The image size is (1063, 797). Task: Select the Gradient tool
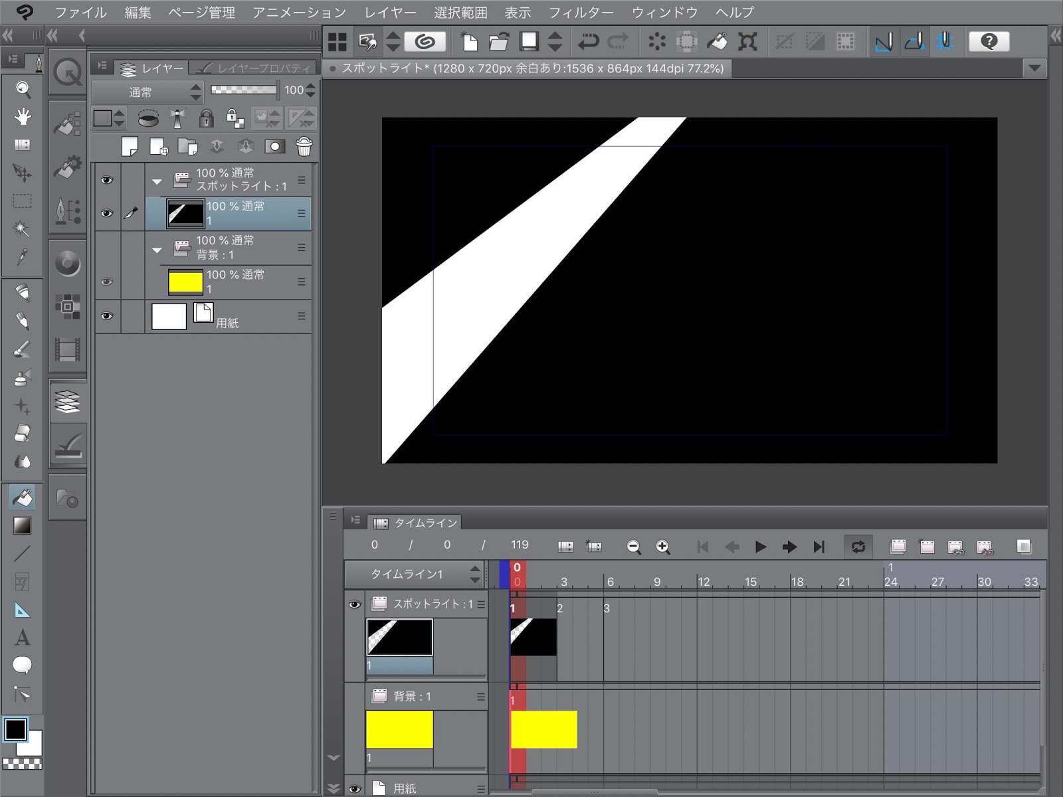23,525
